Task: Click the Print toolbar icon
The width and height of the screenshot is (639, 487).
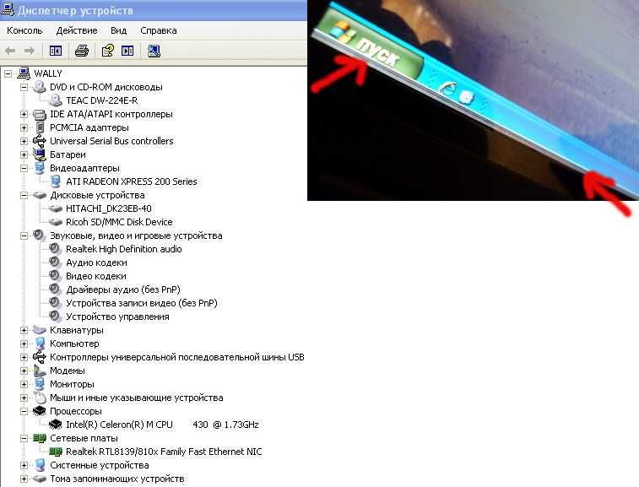Action: pyautogui.click(x=82, y=51)
